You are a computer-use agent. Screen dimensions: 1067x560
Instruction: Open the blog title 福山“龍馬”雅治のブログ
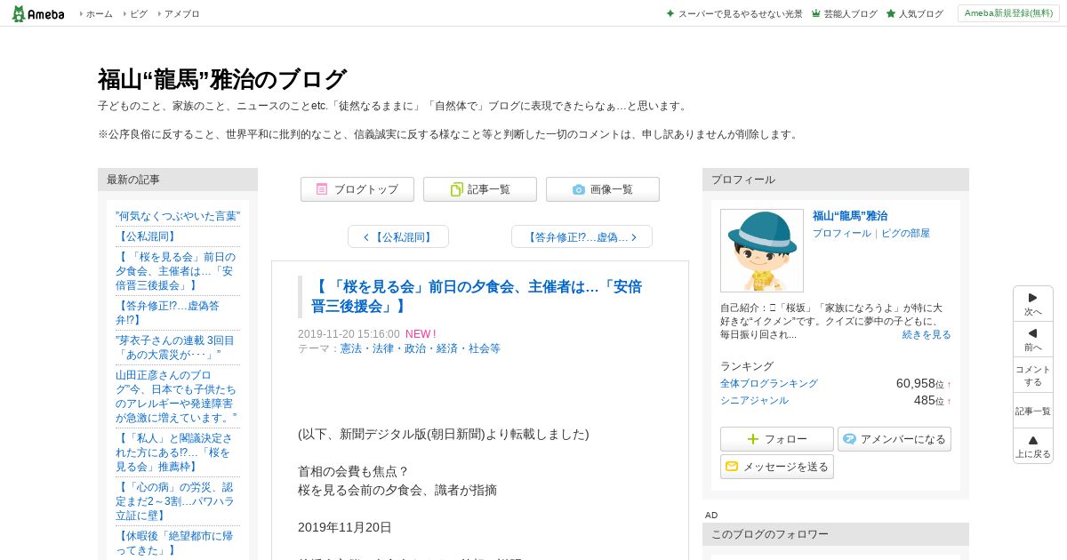[x=221, y=79]
